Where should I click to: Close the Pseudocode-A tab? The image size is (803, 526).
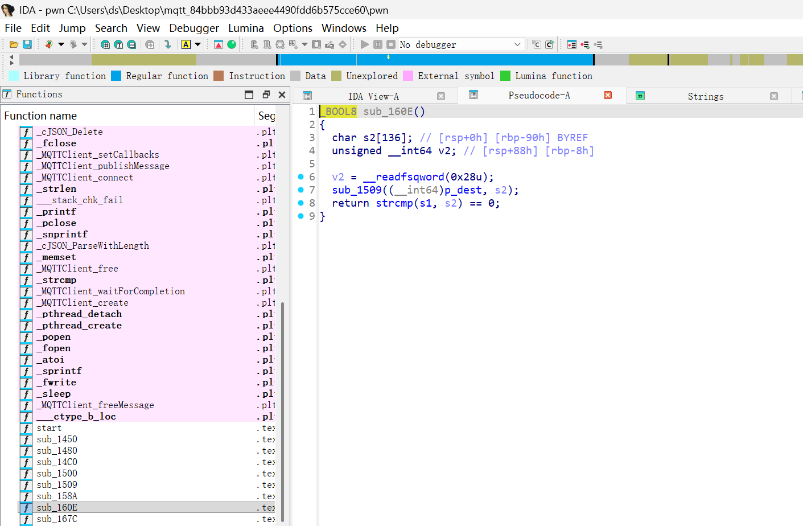click(x=608, y=95)
